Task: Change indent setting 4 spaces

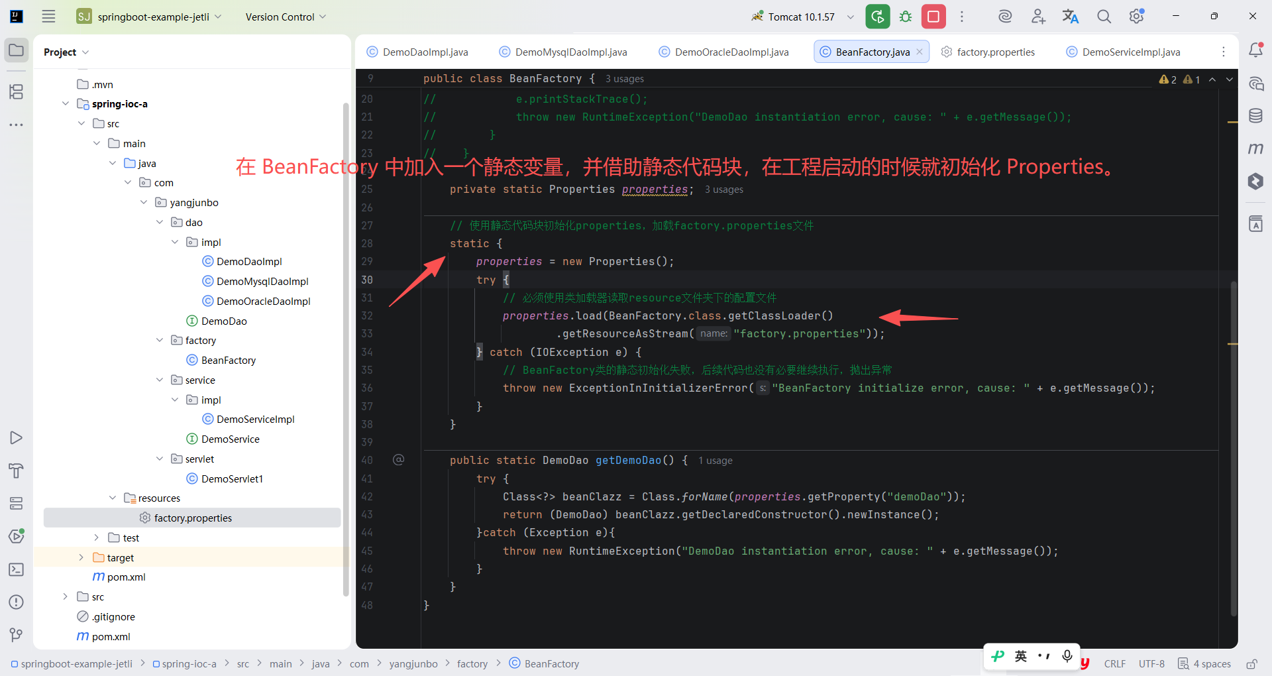Action: (x=1204, y=663)
